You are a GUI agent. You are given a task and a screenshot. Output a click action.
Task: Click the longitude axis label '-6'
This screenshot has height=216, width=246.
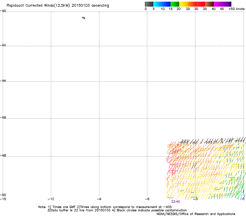147,199
